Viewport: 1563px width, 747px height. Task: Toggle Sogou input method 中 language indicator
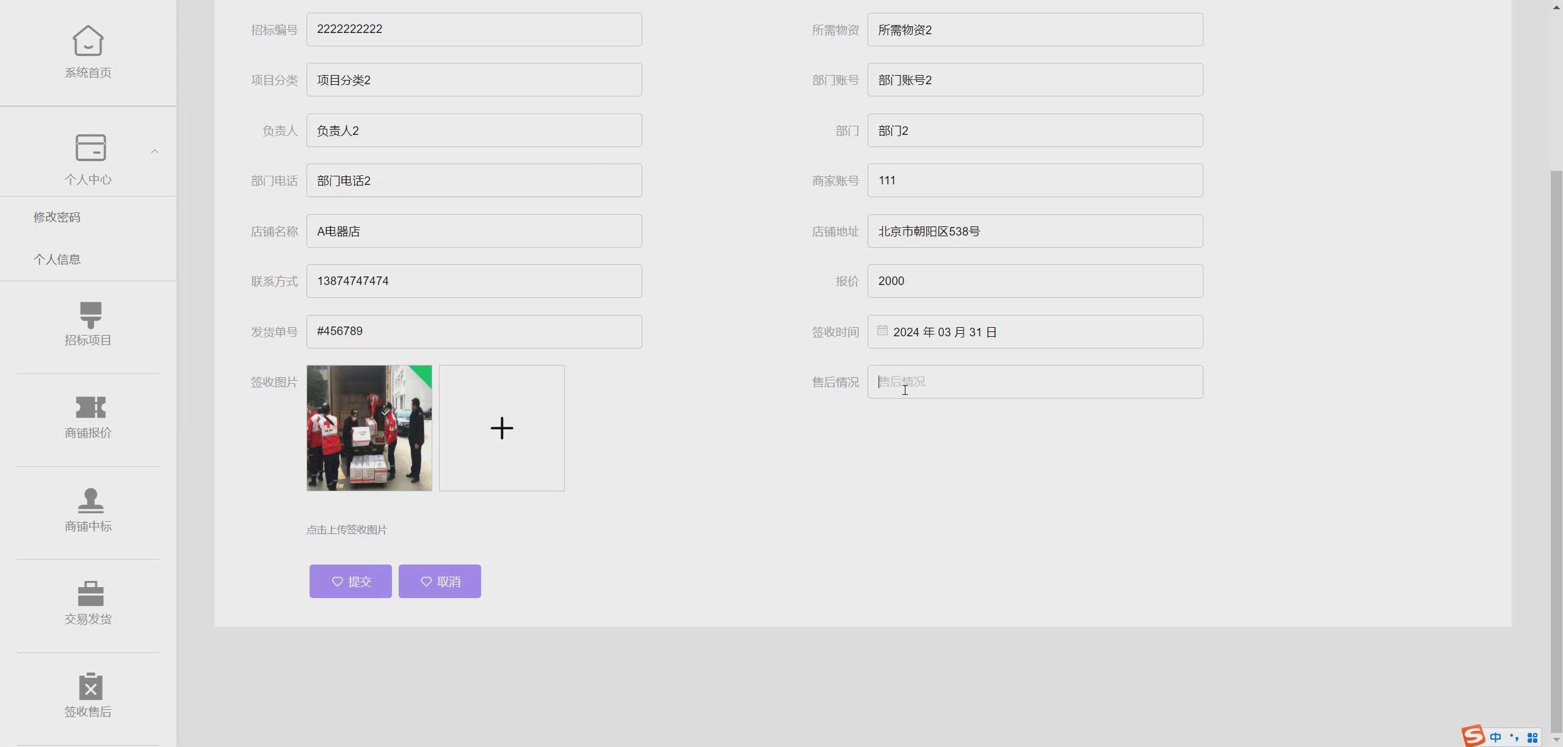(x=1495, y=737)
